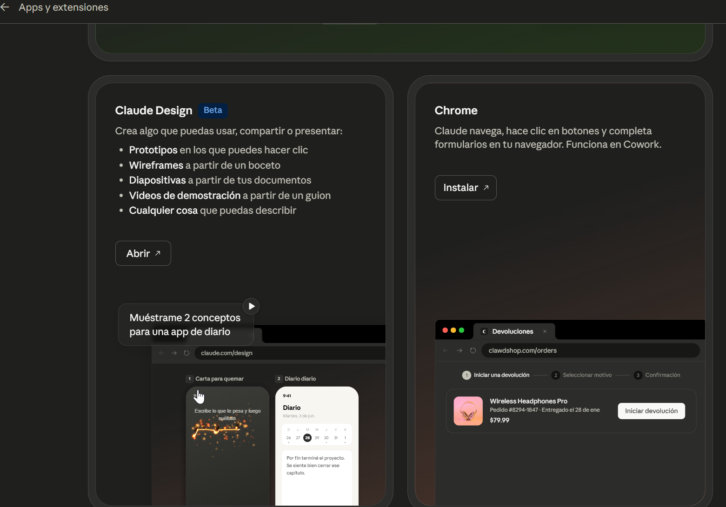Click the claude.com/design address bar

(x=291, y=353)
